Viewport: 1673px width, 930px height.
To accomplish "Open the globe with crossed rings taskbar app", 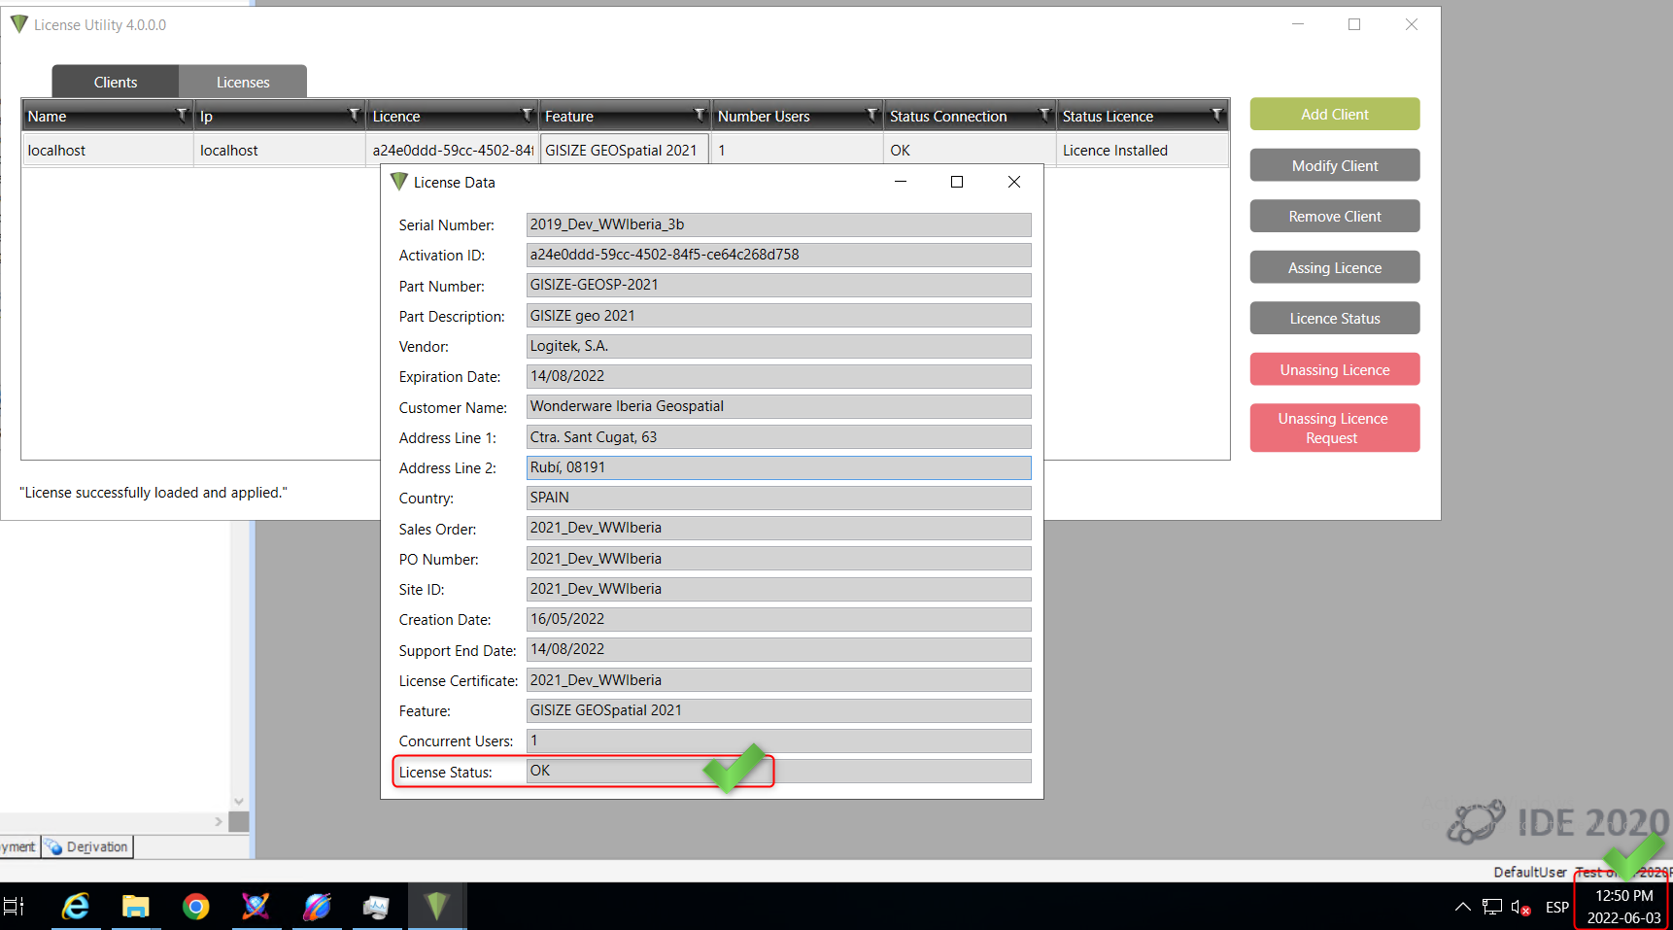I will pos(256,907).
